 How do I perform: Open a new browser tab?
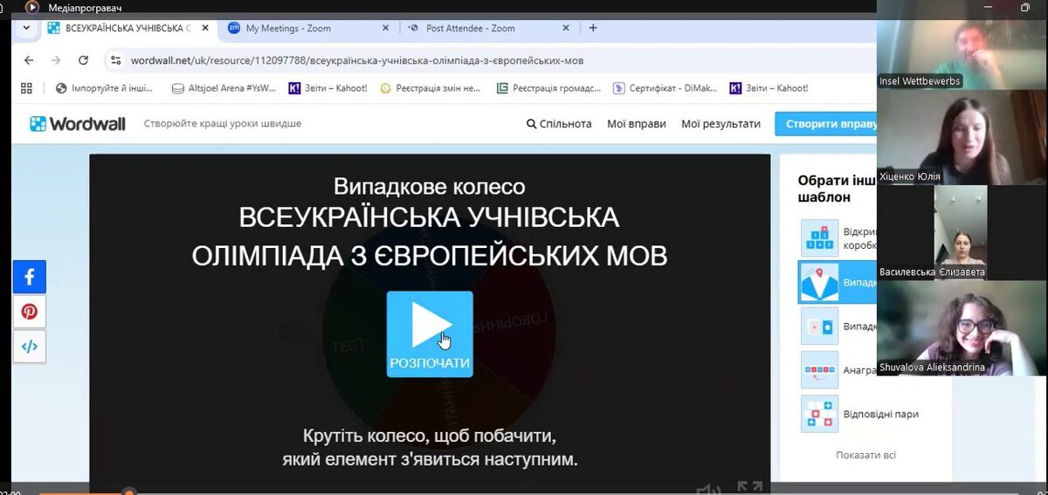coord(593,28)
